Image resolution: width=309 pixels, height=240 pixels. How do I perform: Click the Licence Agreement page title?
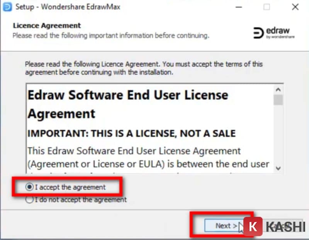(x=47, y=26)
